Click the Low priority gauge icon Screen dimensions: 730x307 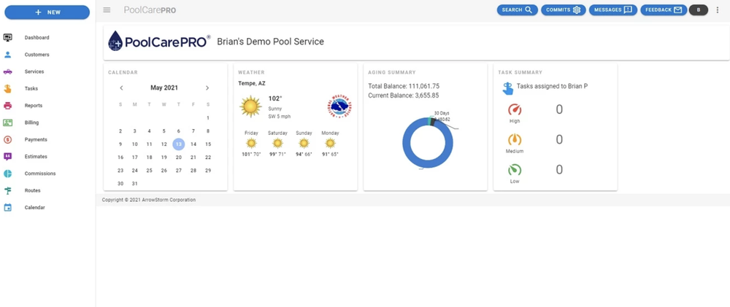[515, 170]
